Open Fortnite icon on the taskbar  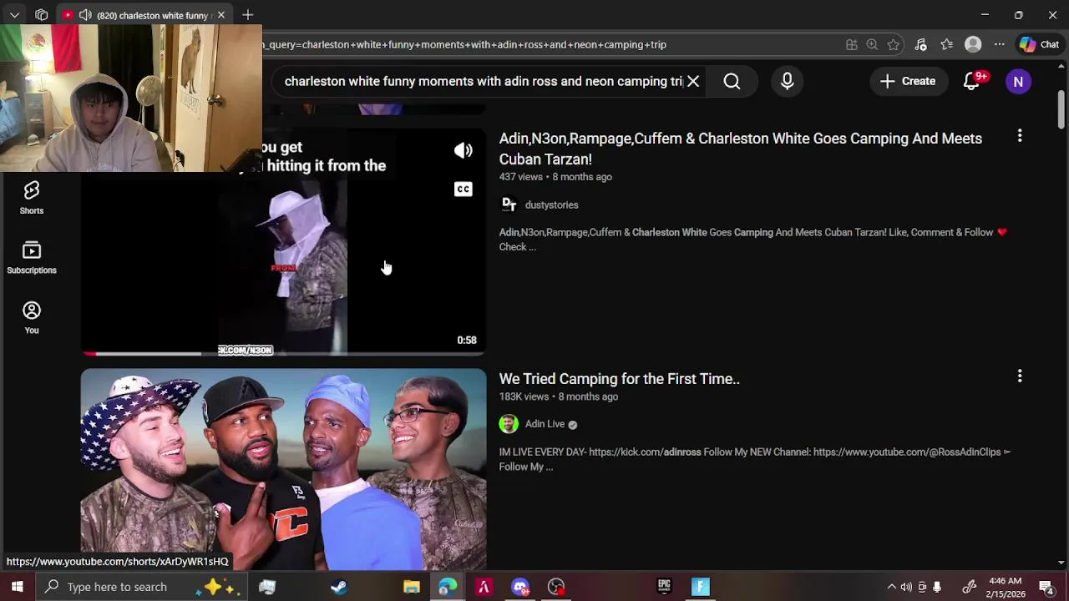701,587
